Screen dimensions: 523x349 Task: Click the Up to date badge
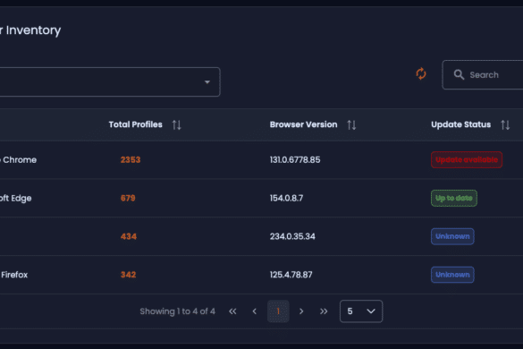[454, 198]
